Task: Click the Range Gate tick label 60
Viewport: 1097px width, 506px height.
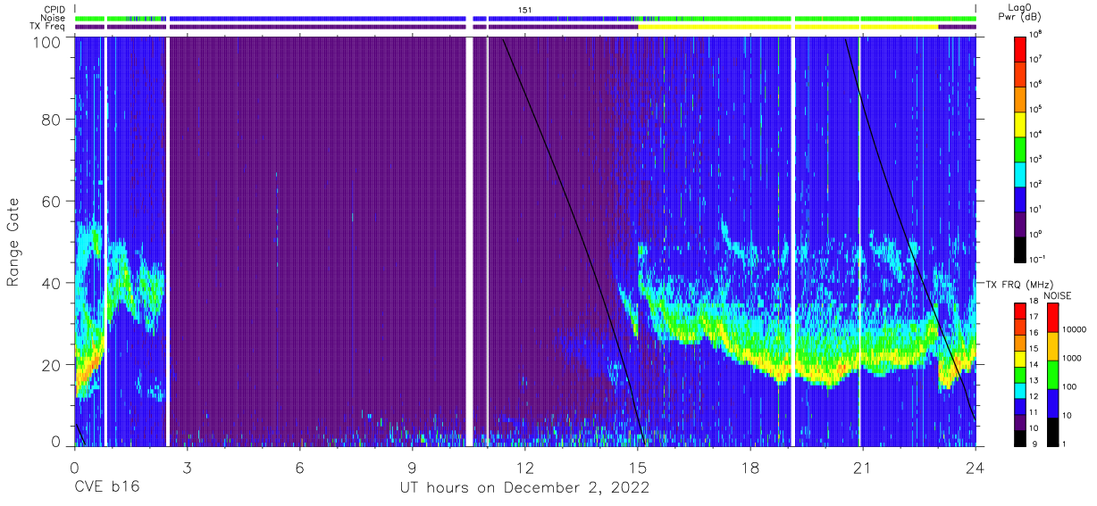Action: point(52,201)
